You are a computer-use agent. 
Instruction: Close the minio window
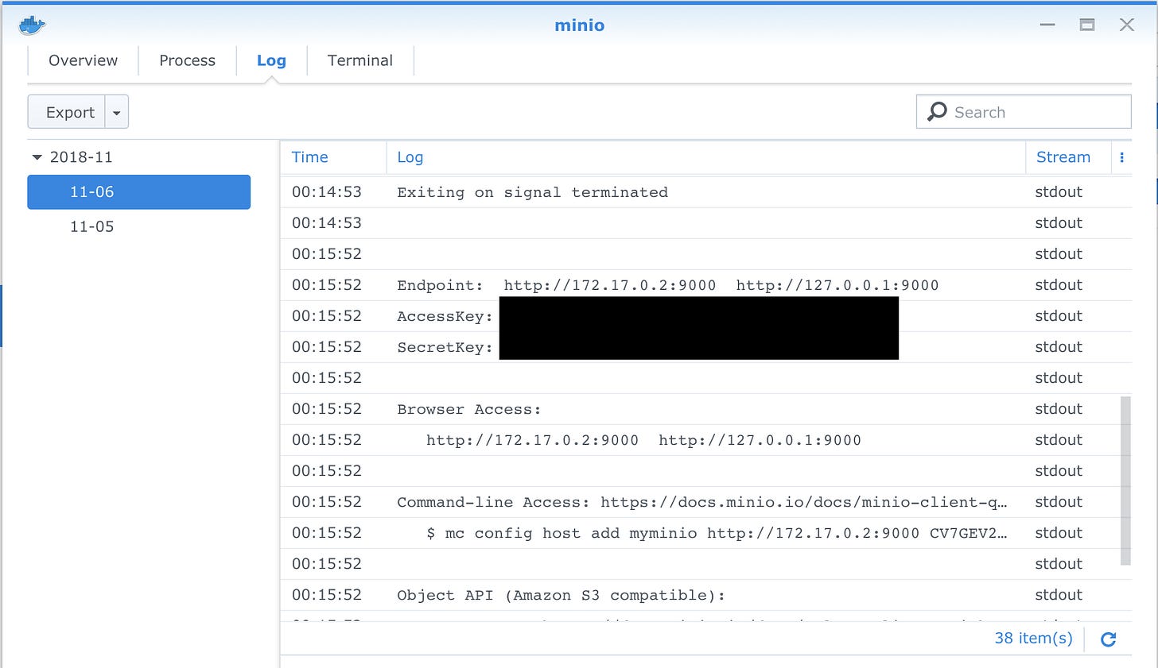tap(1126, 25)
